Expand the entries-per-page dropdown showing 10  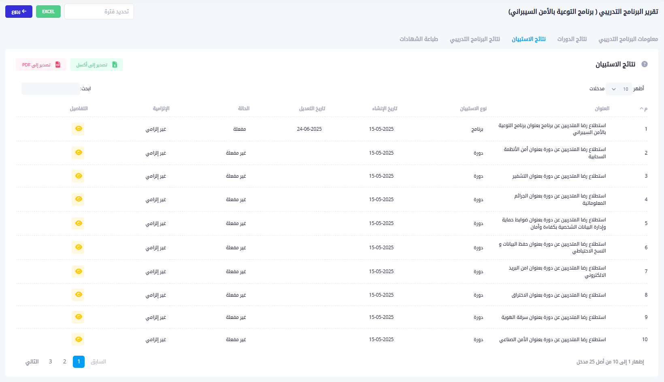[x=618, y=89]
